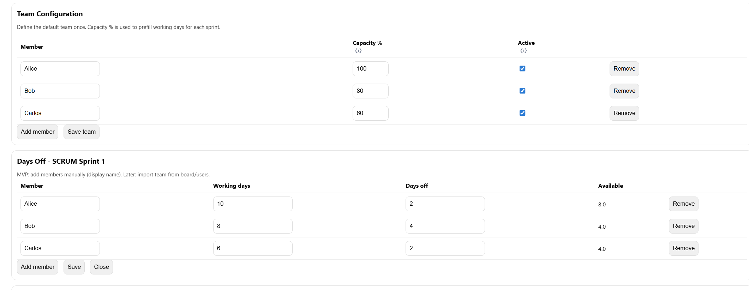Remove Alice from Team Configuration
The width and height of the screenshot is (749, 290).
[x=624, y=69]
